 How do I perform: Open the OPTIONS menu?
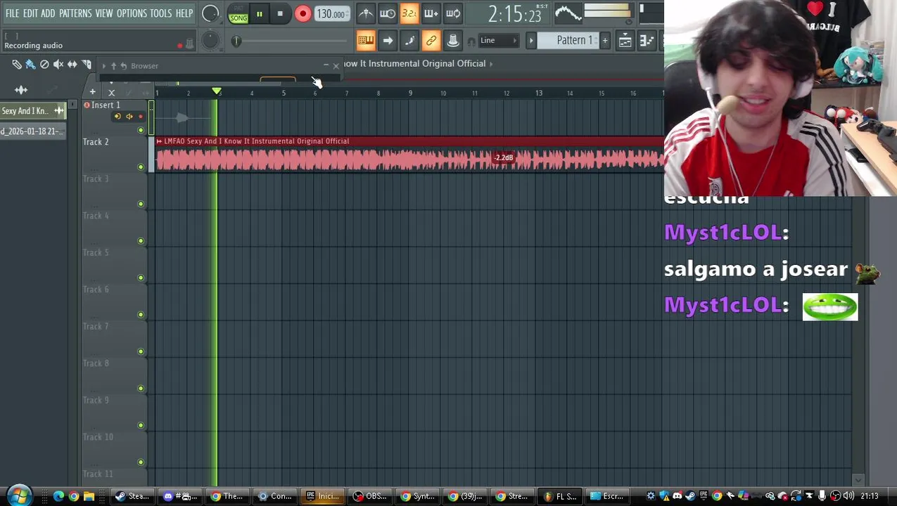click(x=132, y=13)
